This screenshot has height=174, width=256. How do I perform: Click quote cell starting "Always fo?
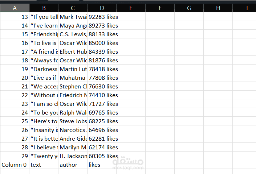tap(44, 60)
